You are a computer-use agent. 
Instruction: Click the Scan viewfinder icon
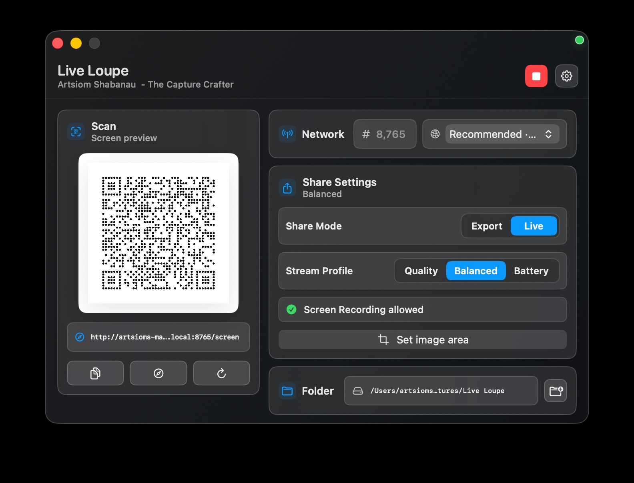[x=76, y=132]
